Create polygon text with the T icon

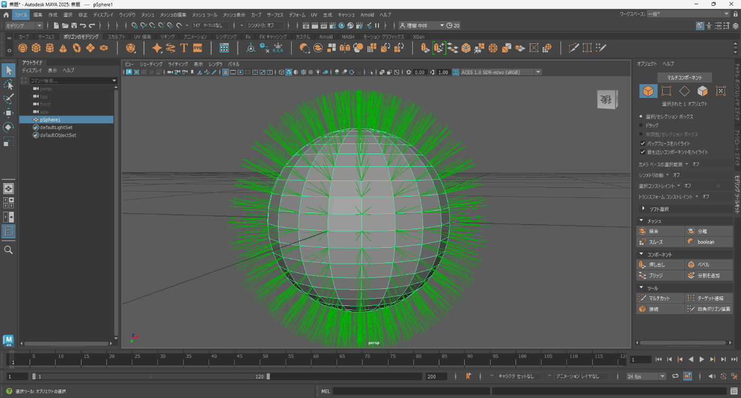tap(184, 48)
